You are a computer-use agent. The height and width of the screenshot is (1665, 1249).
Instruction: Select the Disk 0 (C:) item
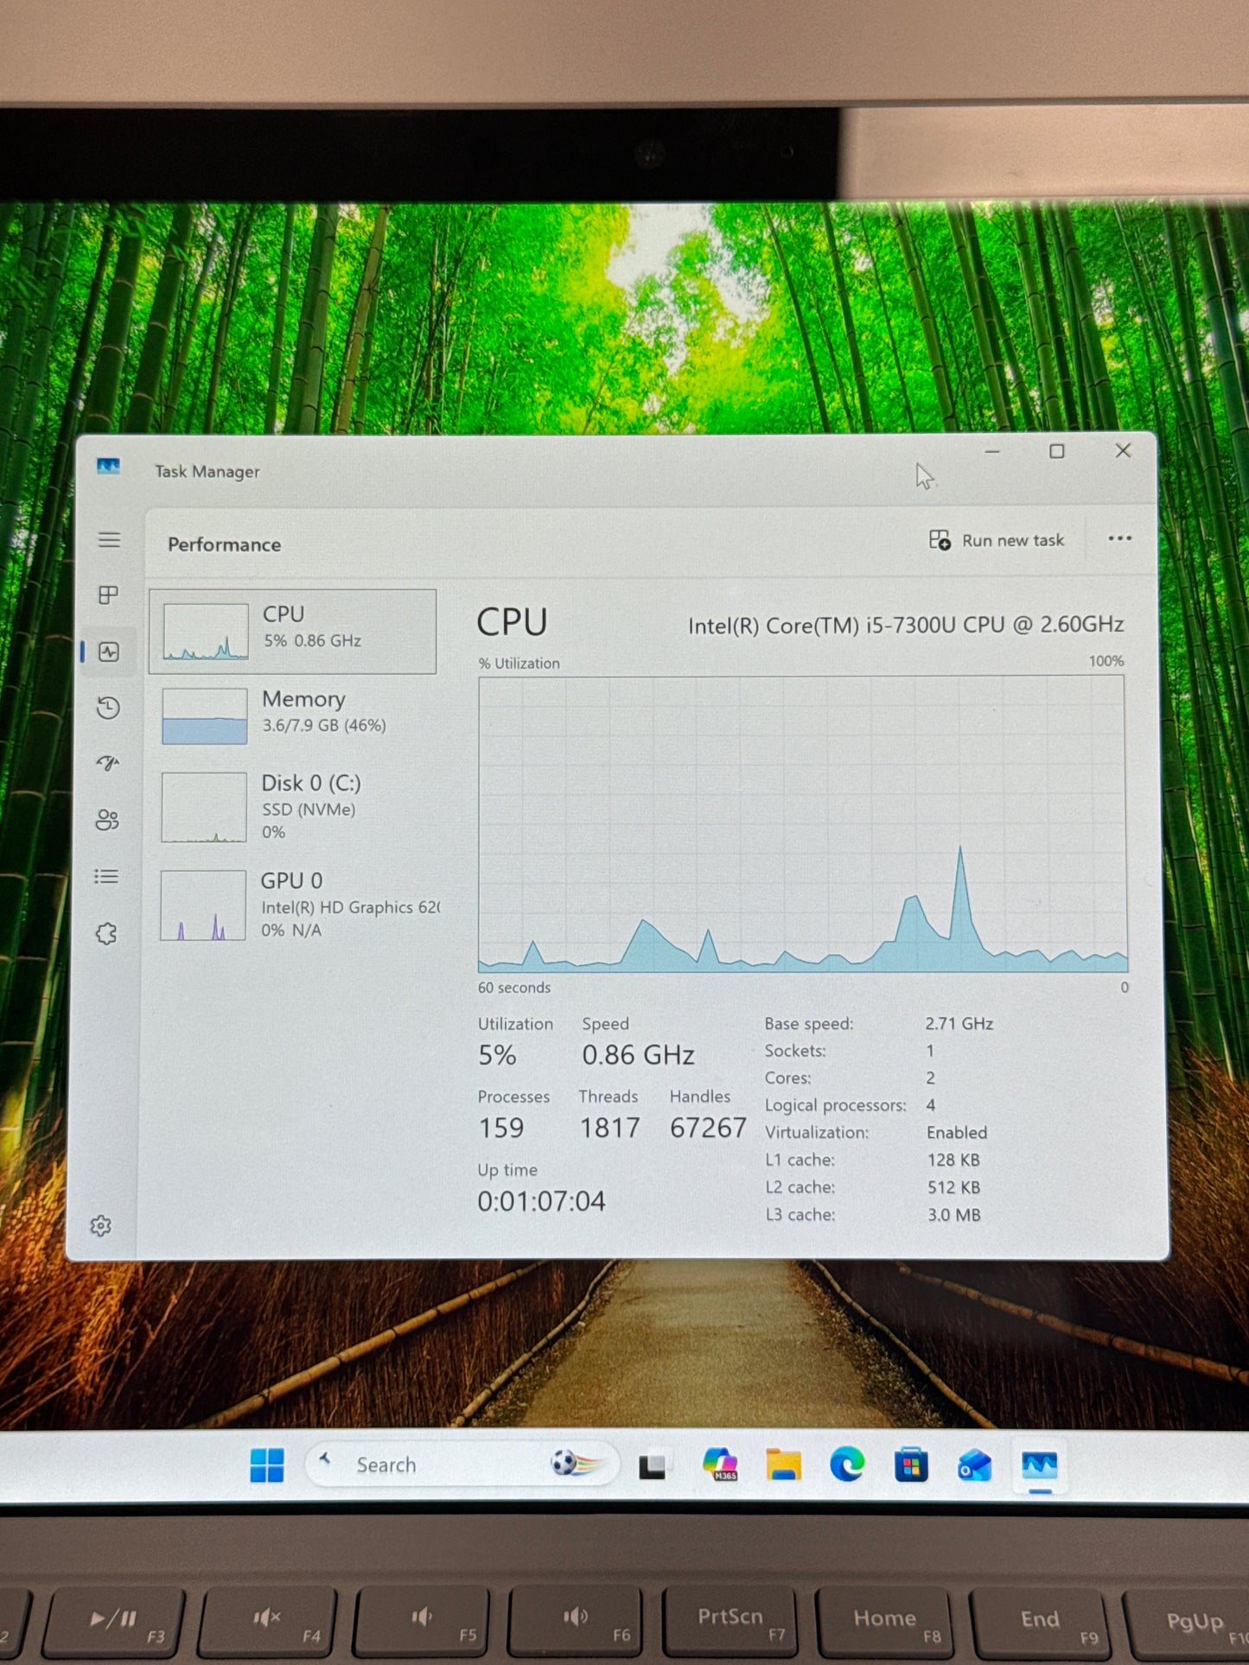(294, 807)
